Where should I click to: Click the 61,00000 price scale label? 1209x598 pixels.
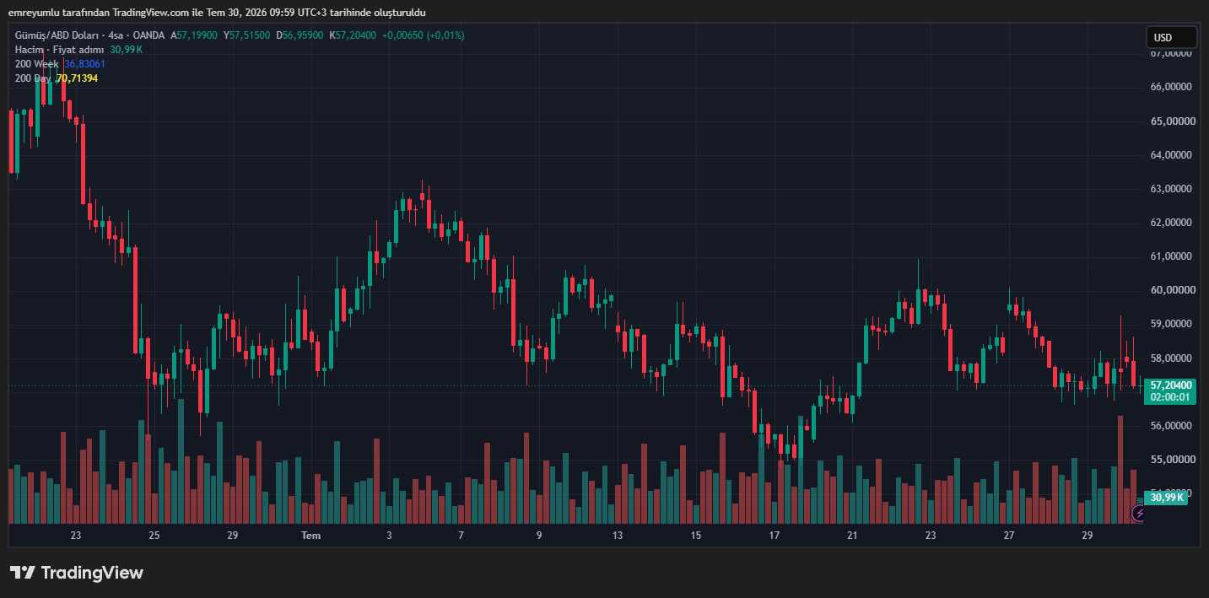click(1174, 256)
